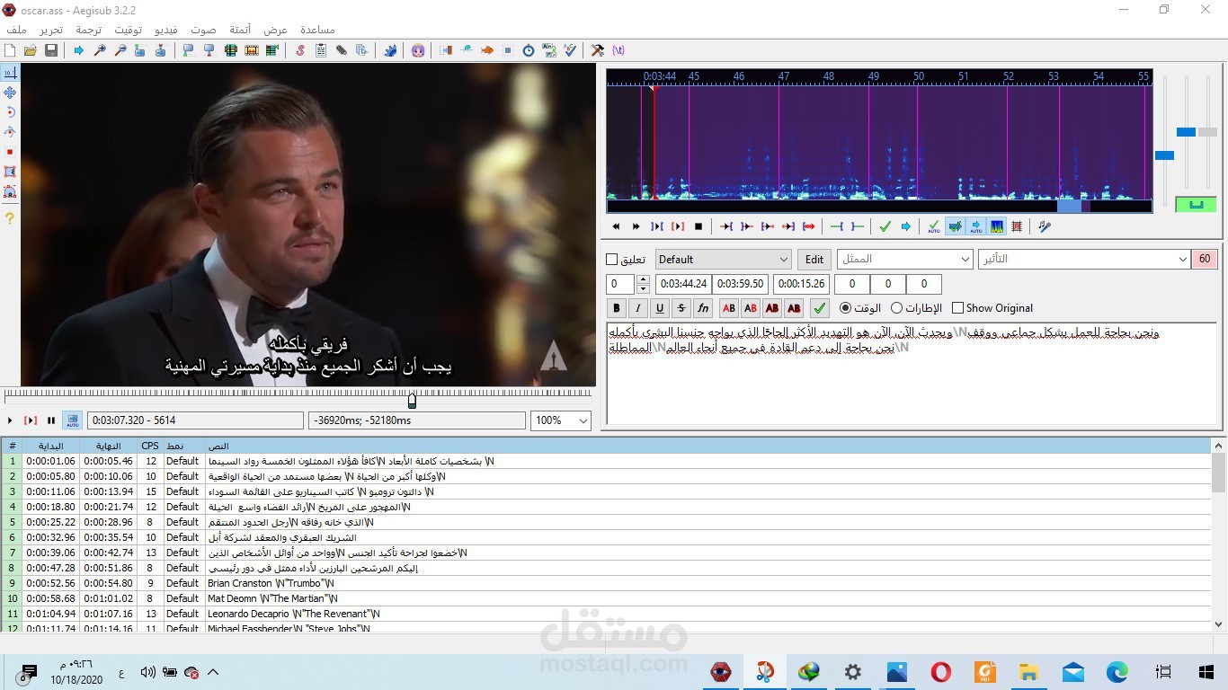Cycle tag hiding mode {\t} icon
Image resolution: width=1228 pixels, height=690 pixels.
[x=618, y=50]
